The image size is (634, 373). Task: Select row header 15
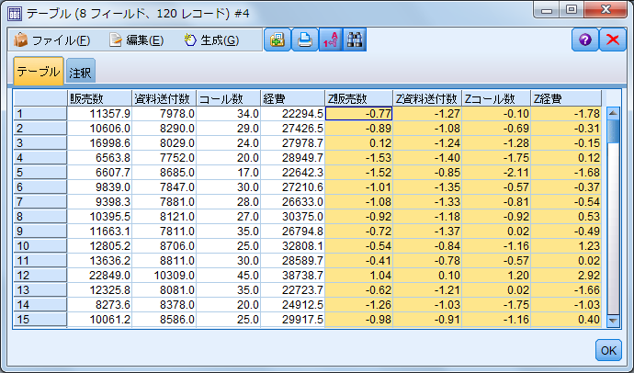pos(40,319)
